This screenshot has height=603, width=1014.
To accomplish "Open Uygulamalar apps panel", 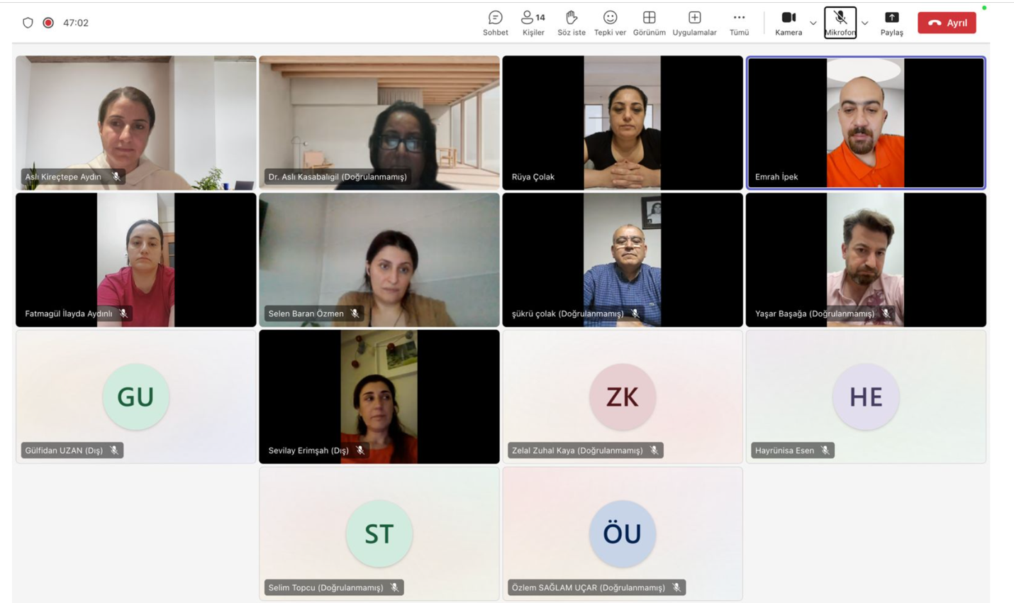I will (694, 23).
